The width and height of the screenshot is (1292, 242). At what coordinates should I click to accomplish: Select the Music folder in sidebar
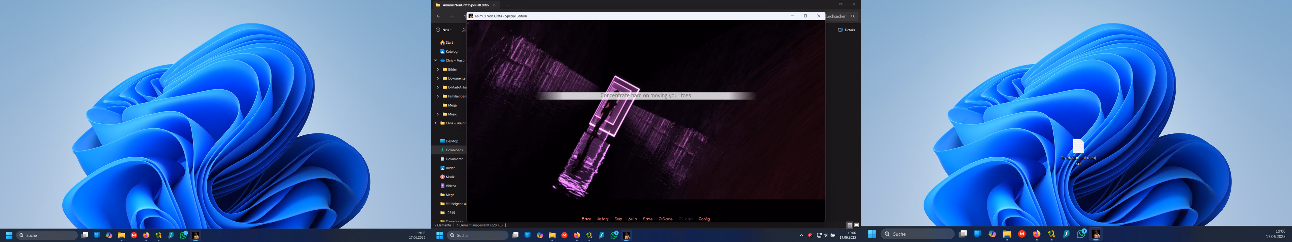(x=450, y=114)
